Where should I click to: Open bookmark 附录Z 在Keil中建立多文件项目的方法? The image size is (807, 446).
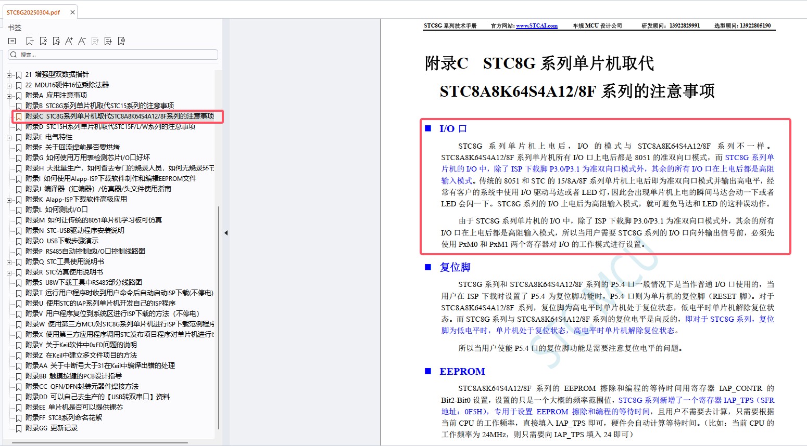point(81,356)
